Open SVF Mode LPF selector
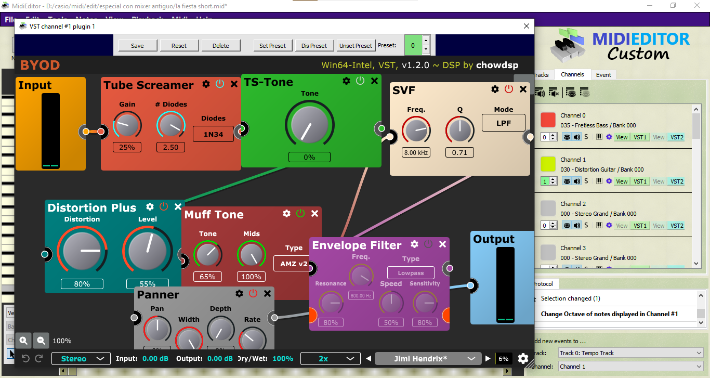 504,123
